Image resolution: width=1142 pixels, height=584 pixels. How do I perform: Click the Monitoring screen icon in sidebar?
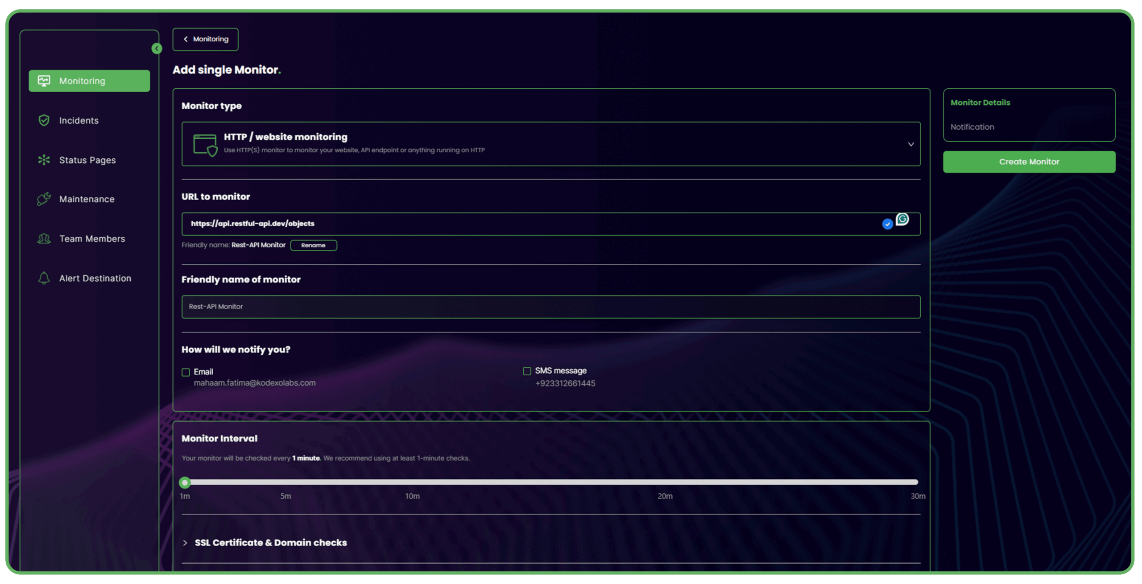click(x=44, y=81)
